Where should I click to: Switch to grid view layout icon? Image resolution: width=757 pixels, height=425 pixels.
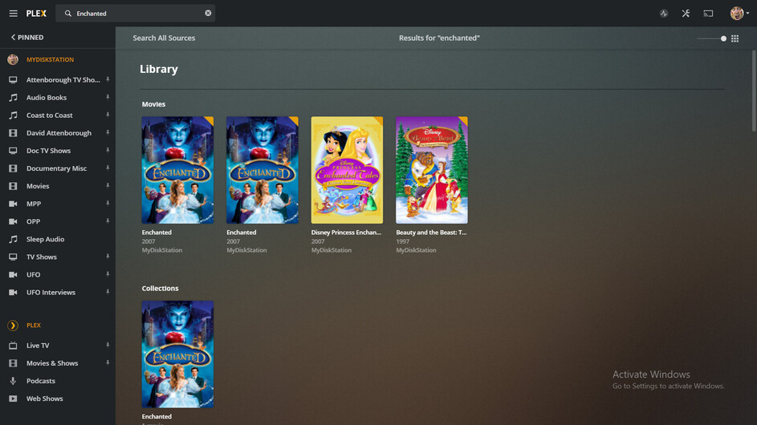coord(735,38)
